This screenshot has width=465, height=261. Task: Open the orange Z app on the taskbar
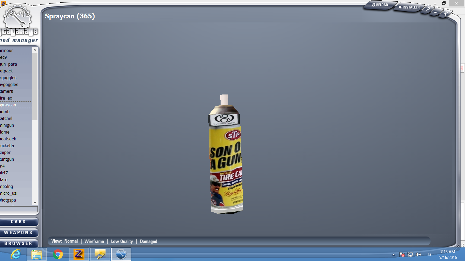coord(79,254)
